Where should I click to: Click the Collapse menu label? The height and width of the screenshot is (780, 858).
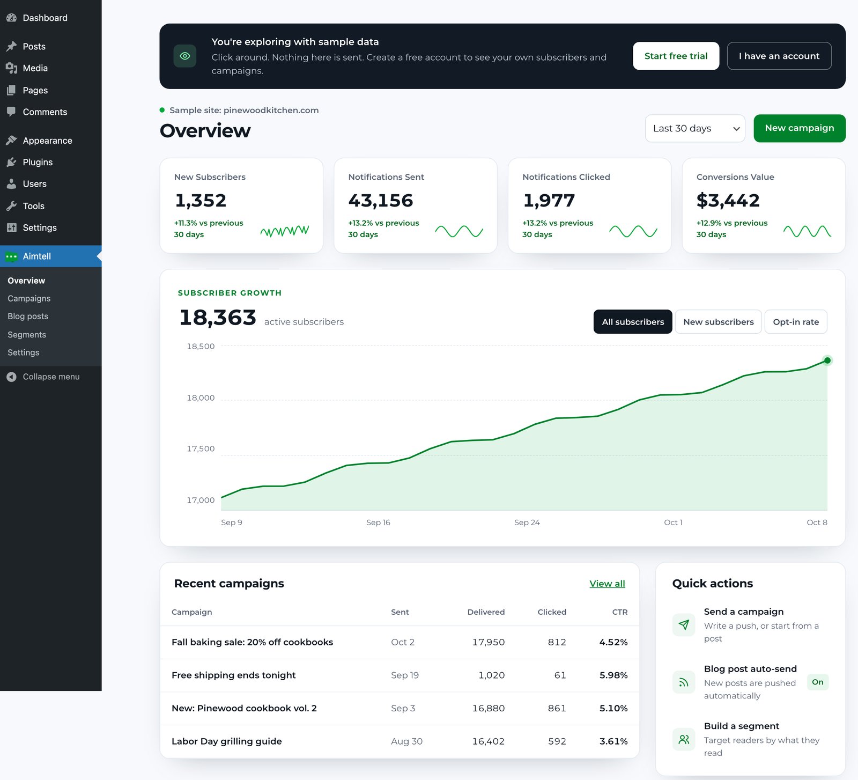[x=51, y=377]
